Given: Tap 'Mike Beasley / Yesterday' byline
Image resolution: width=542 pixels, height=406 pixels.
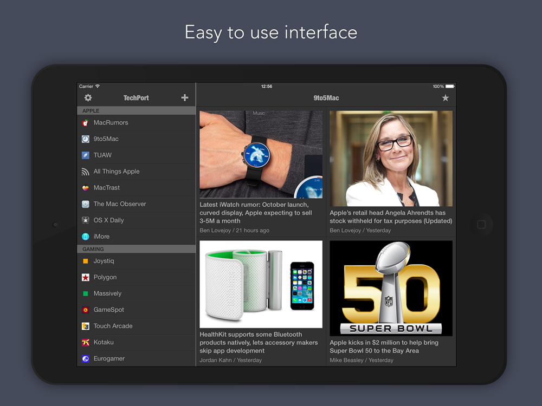Looking at the screenshot, I should pos(362,360).
